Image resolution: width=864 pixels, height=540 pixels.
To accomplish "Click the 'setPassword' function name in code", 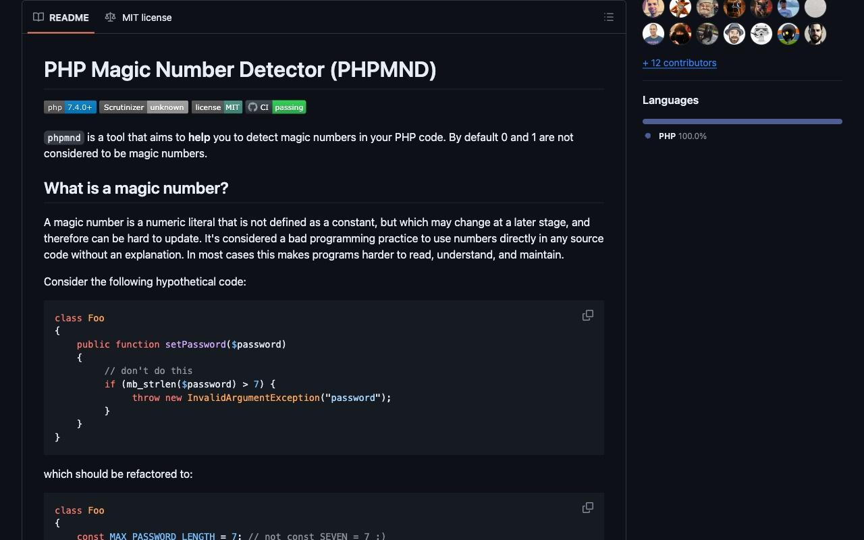I will click(196, 344).
